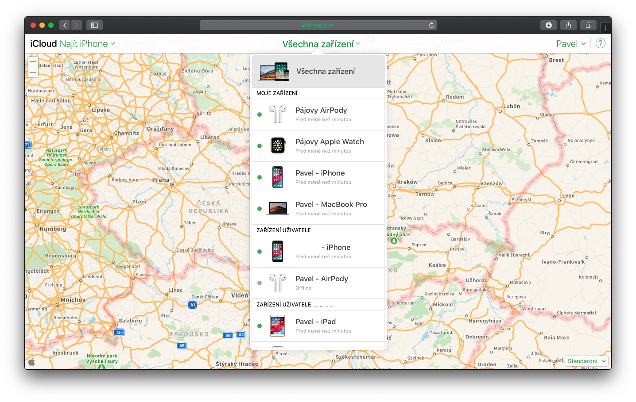Click the Apple logo on the map corner
This screenshot has width=636, height=402.
[32, 361]
